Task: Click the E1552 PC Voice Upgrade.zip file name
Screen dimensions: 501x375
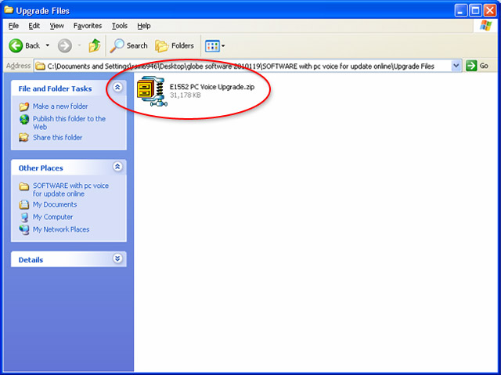Action: pyautogui.click(x=212, y=87)
